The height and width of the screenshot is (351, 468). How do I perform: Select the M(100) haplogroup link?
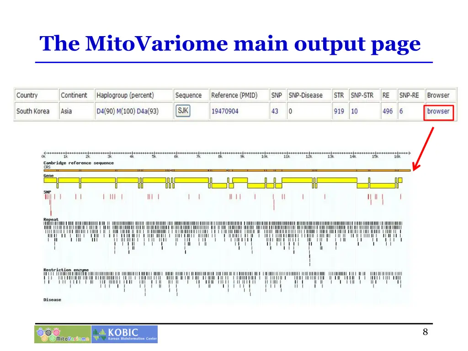point(127,111)
